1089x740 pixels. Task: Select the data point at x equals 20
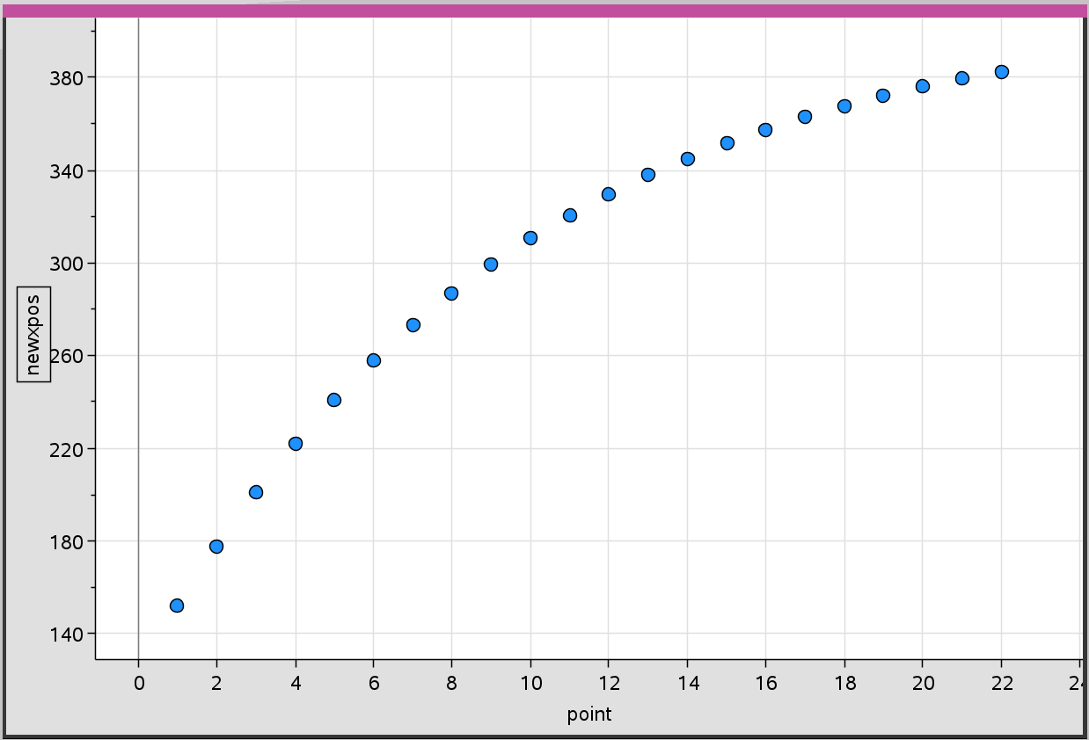923,86
